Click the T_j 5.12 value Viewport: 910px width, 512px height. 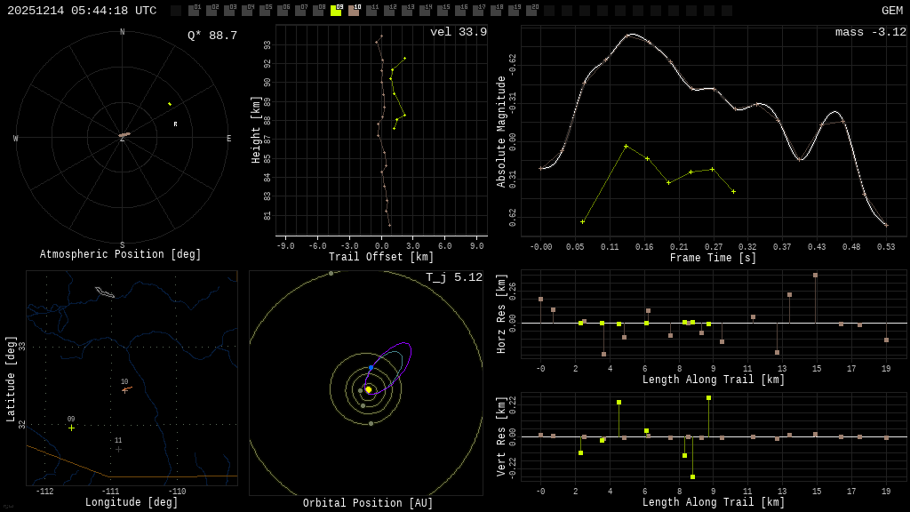(453, 278)
